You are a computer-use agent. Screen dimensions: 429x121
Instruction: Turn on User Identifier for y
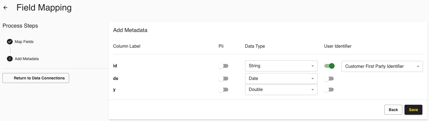[x=329, y=90]
